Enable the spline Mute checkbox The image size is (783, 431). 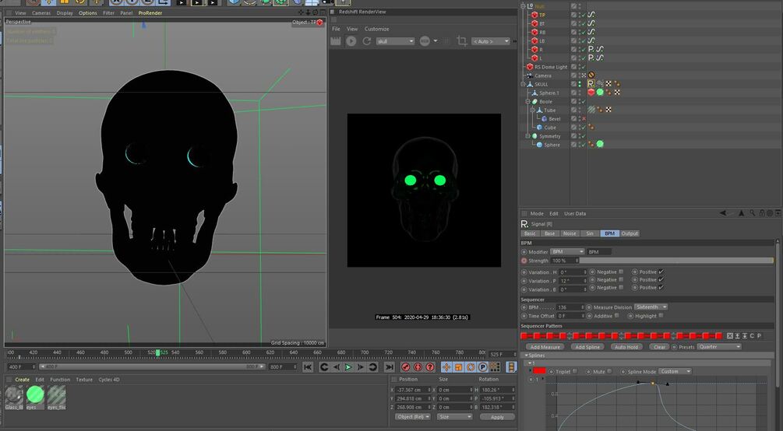(x=609, y=372)
